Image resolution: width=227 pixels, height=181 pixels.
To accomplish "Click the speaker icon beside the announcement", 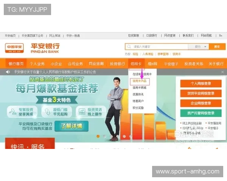I will 8,72.
